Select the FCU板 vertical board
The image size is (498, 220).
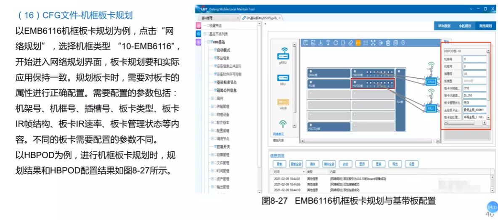tap(401, 100)
